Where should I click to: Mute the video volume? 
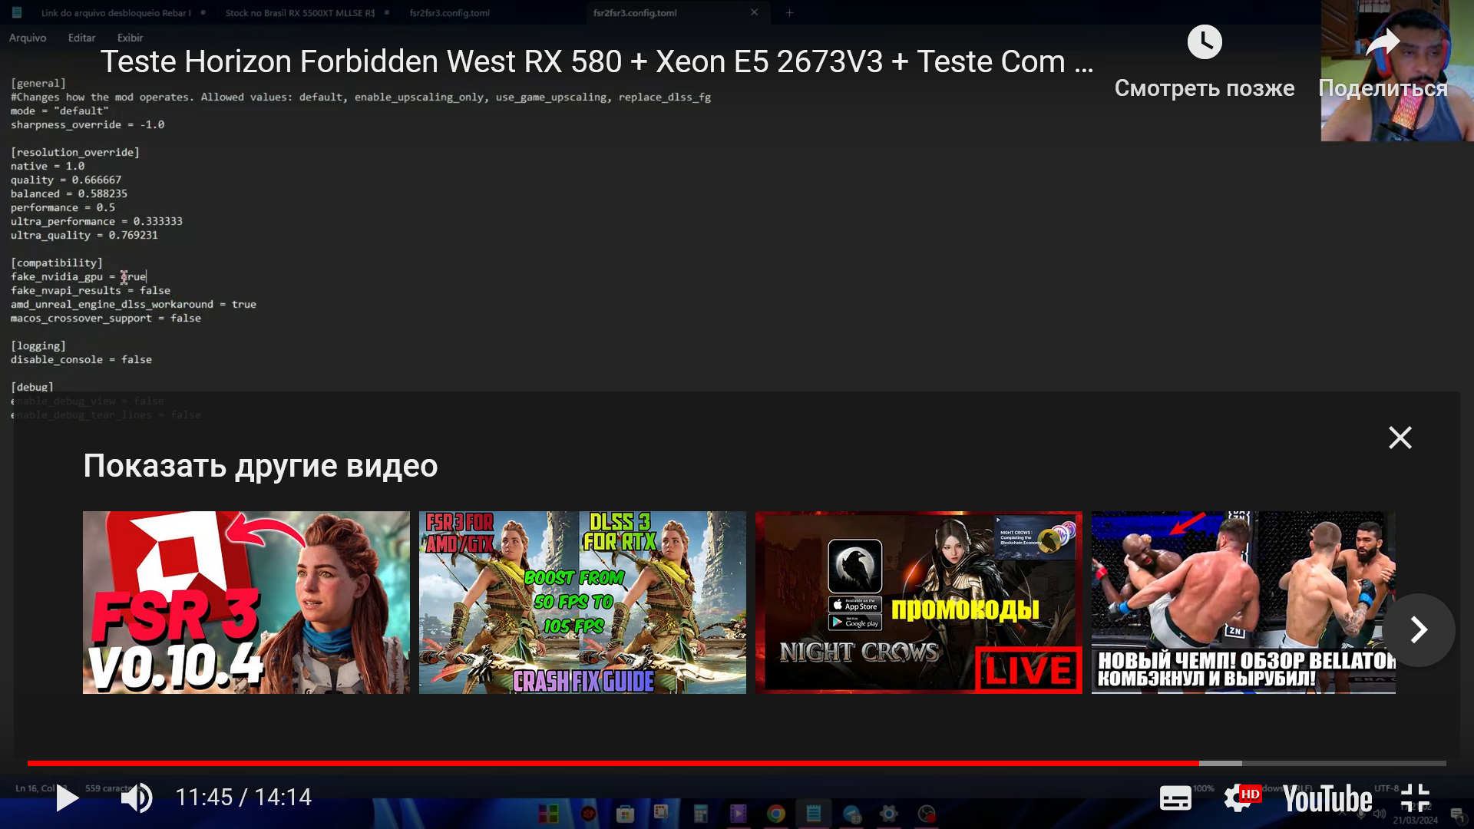[x=137, y=798]
